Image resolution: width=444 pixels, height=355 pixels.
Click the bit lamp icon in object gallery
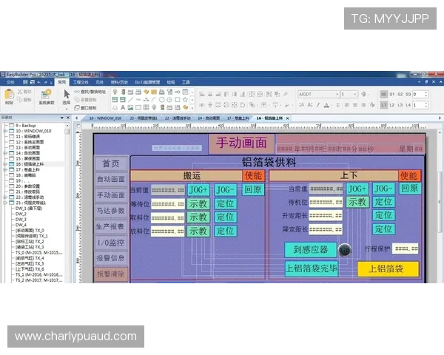(115, 92)
